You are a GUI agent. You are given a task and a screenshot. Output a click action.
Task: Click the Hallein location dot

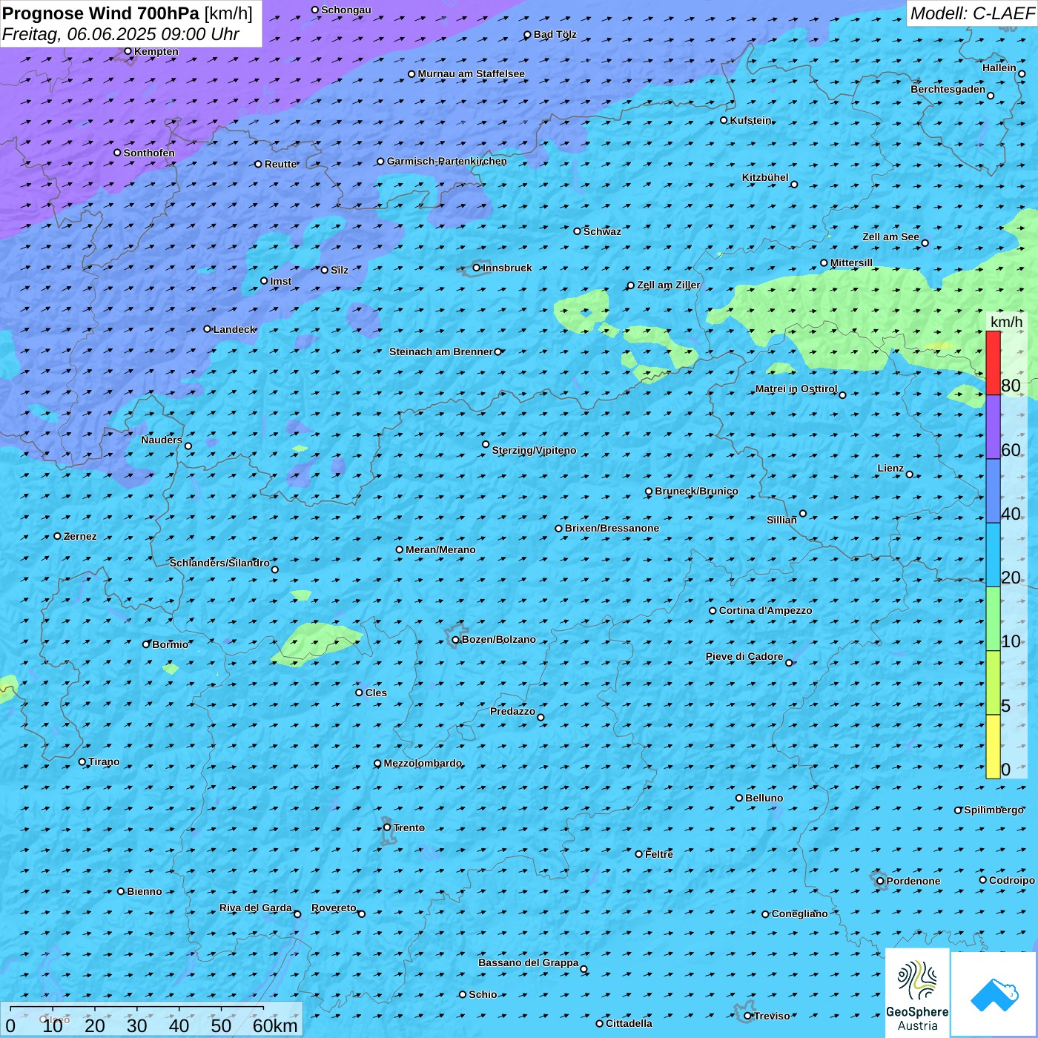pyautogui.click(x=1022, y=73)
